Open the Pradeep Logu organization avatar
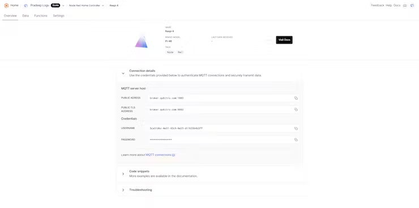Image resolution: width=419 pixels, height=208 pixels. 26,5
